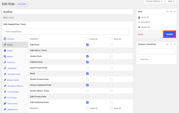Uncheck grant for Publish Posts
Viewport: 179px width, 113px height.
(x=87, y=62)
